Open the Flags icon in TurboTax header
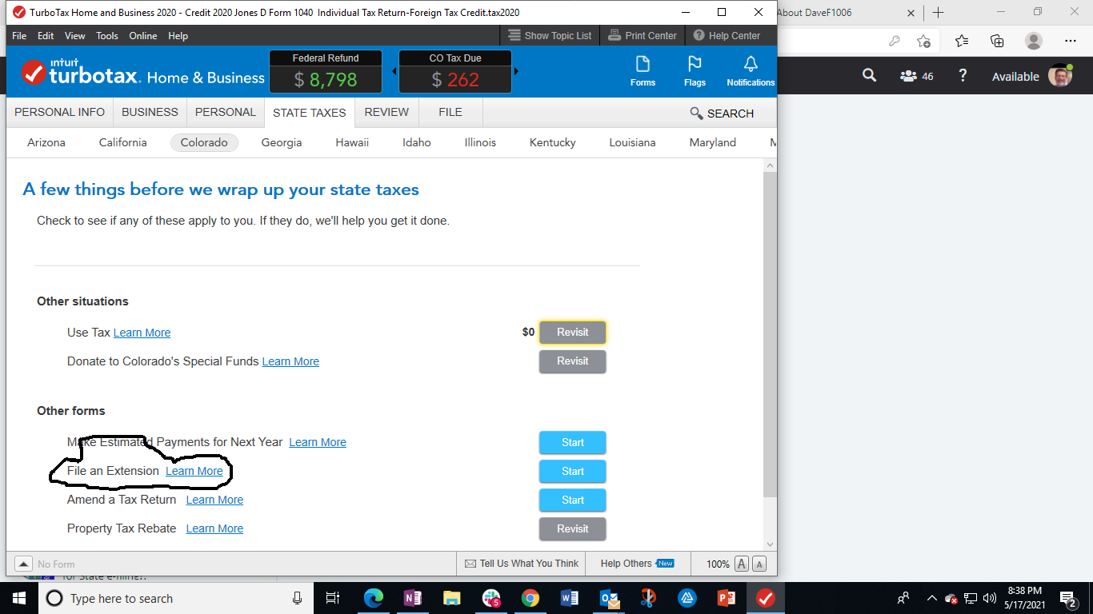 (695, 71)
